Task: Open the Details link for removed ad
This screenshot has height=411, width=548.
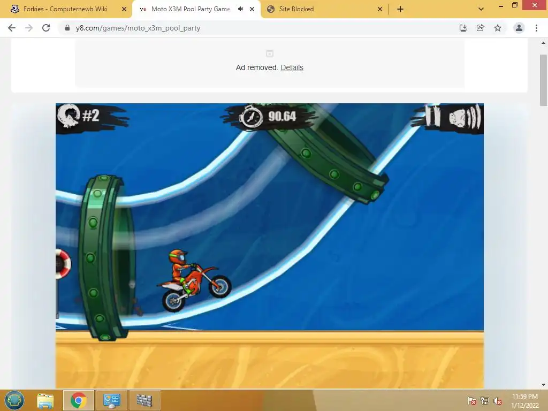Action: (292, 67)
